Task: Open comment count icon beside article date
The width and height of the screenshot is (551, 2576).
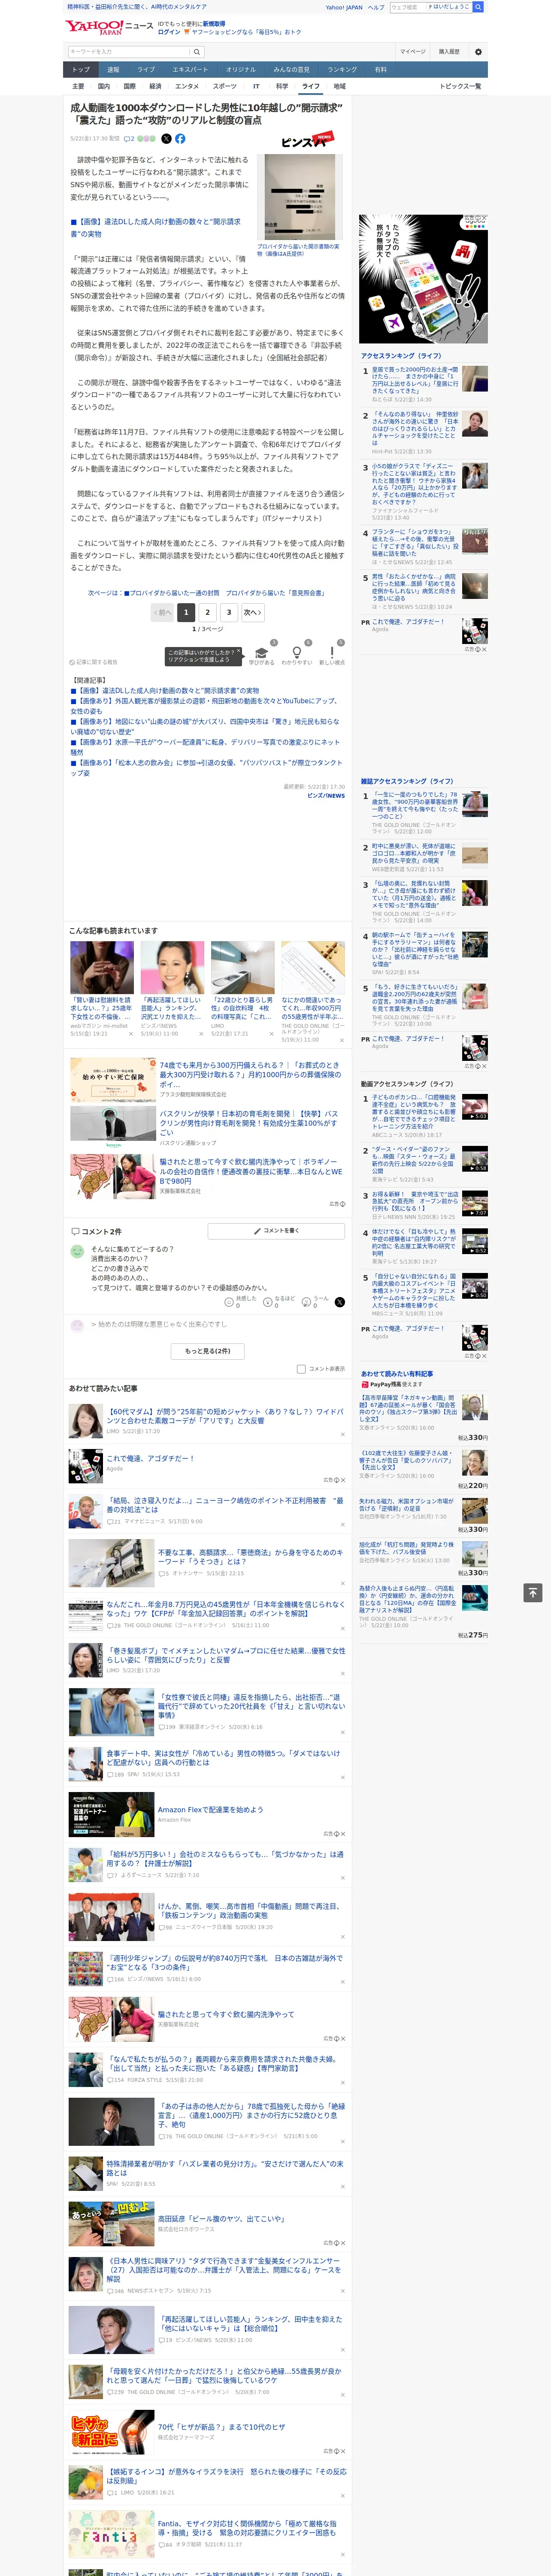Action: tap(130, 139)
